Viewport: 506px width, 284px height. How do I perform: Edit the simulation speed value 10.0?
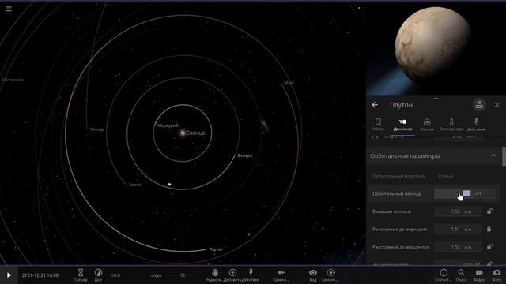click(115, 275)
